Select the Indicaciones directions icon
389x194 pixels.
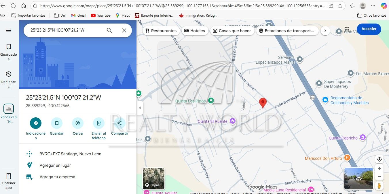[36, 123]
